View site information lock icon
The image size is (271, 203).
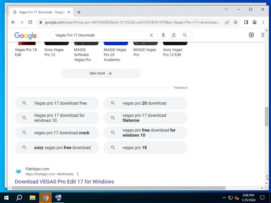(x=41, y=22)
